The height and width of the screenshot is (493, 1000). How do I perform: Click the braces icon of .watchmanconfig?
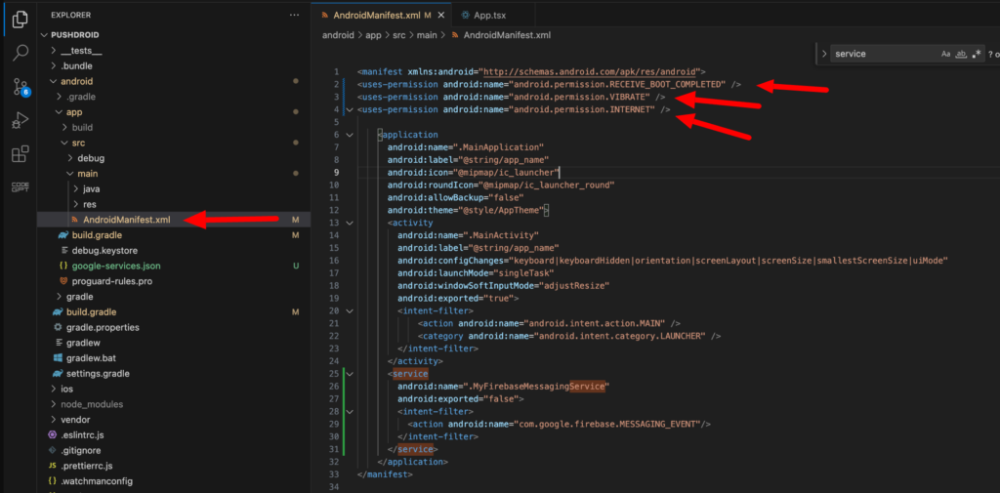[x=53, y=481]
